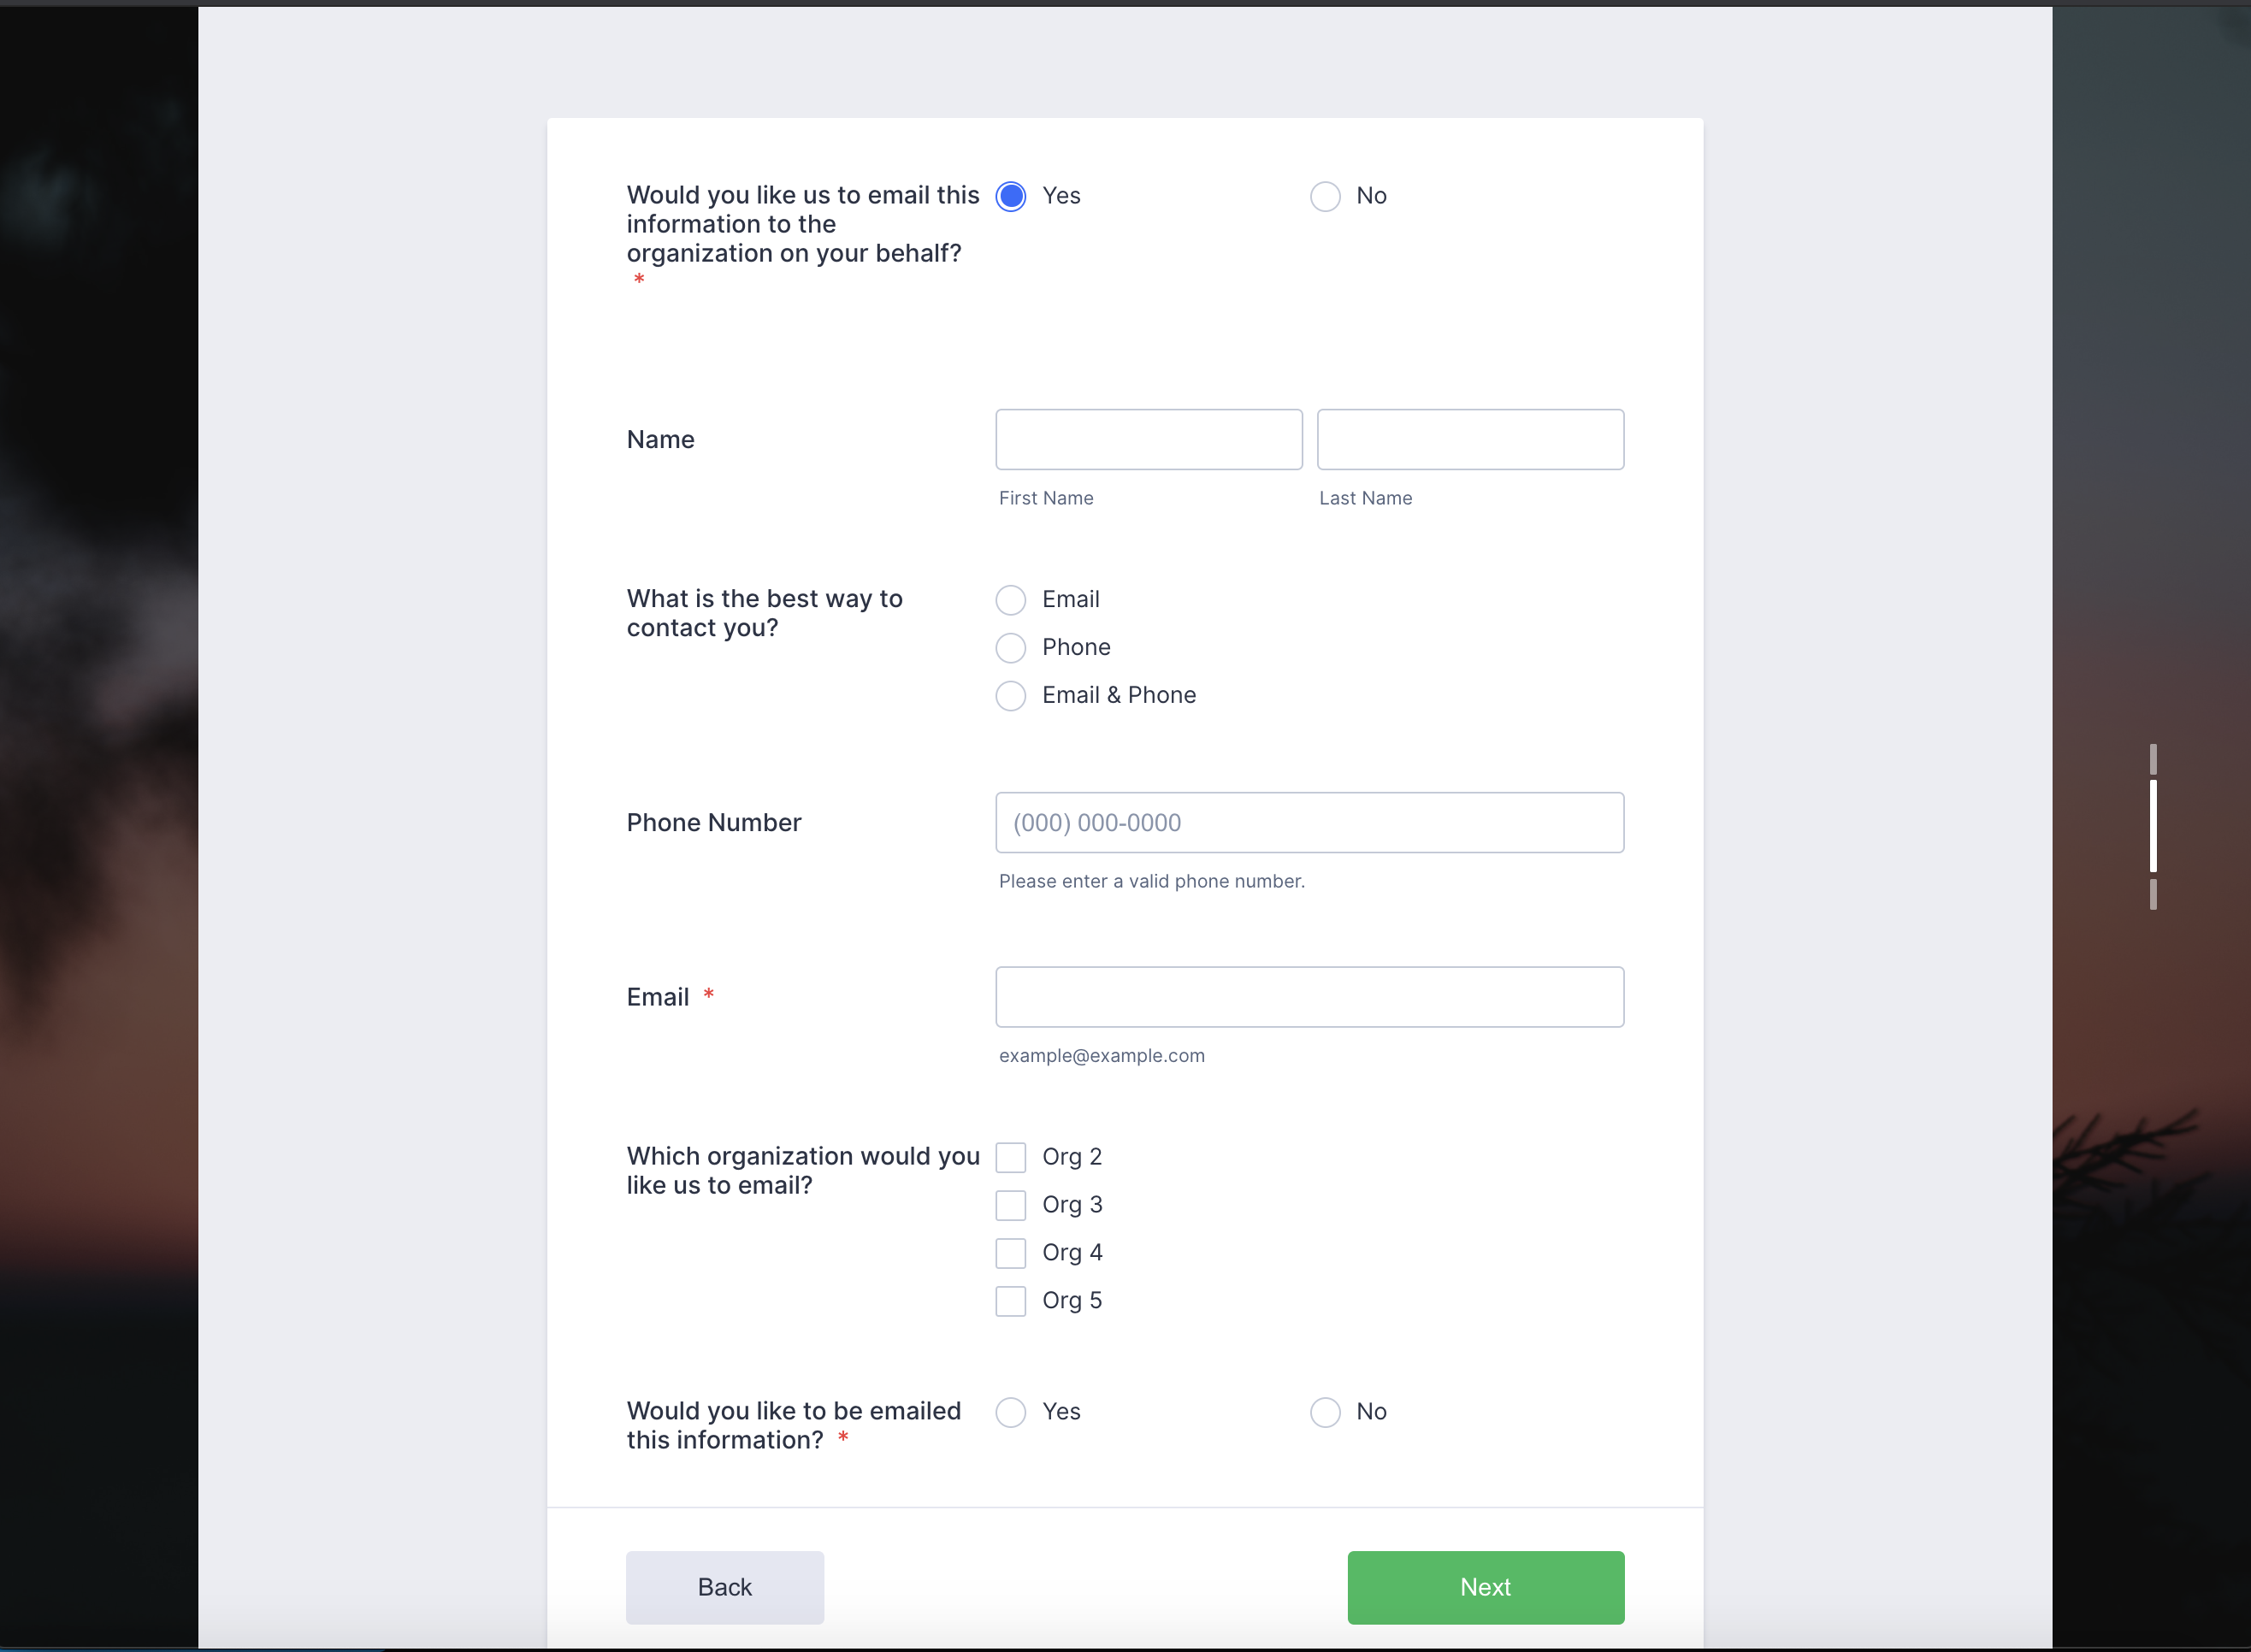Select Yes for emailing the organization
2251x1652 pixels.
(x=1011, y=196)
